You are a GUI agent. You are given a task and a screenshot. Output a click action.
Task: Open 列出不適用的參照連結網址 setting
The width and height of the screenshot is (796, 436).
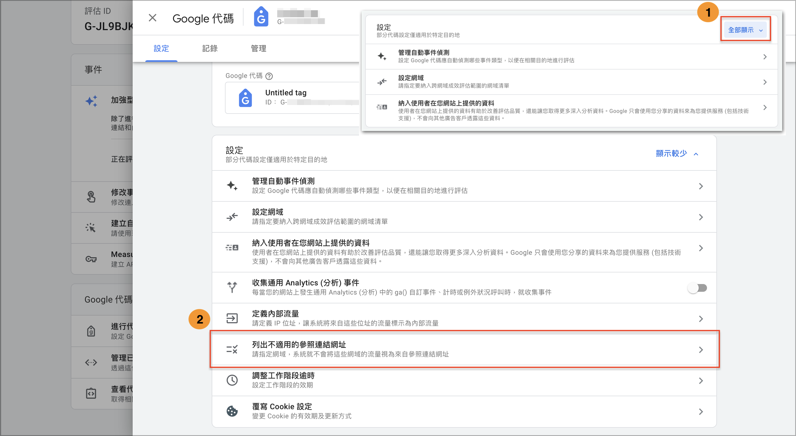464,350
